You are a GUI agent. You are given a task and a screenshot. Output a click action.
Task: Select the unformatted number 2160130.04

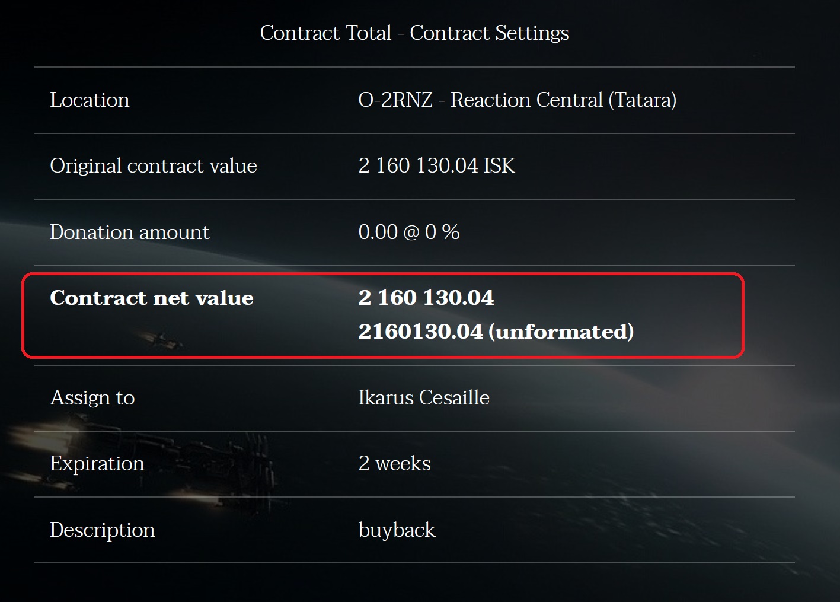pyautogui.click(x=420, y=332)
